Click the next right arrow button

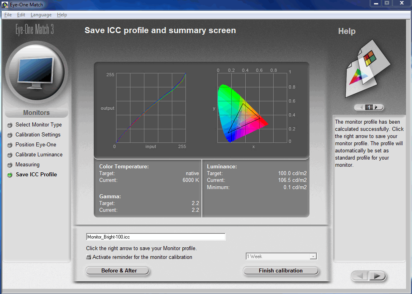point(378,276)
